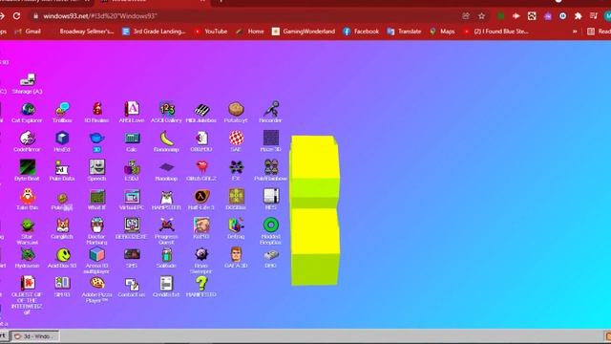Expand the bookmarks overflow chevron

(575, 32)
